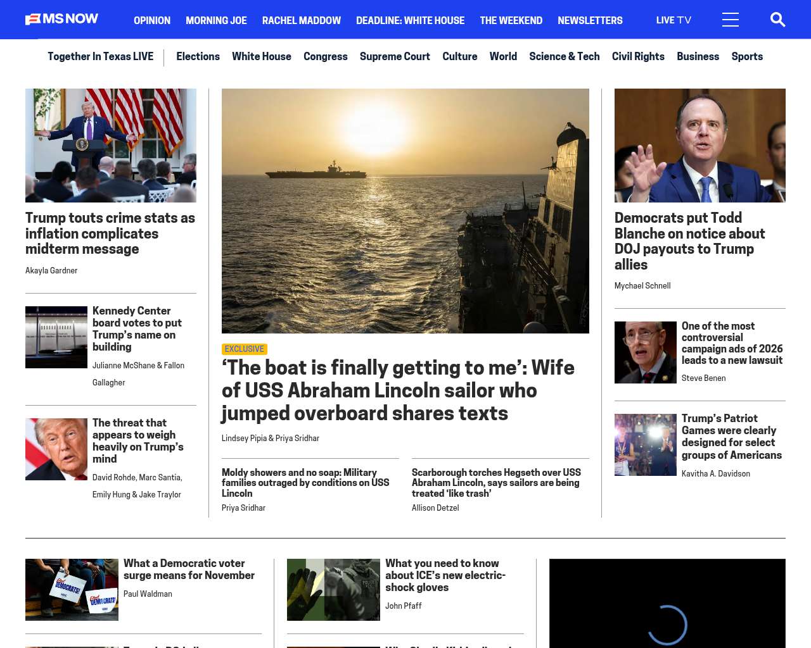Screen dimensions: 811x648
Task: Open the search magnifier icon
Action: click(x=777, y=20)
